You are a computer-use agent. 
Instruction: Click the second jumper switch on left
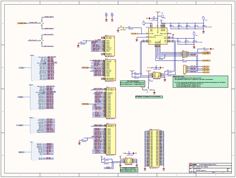pos(42,41)
